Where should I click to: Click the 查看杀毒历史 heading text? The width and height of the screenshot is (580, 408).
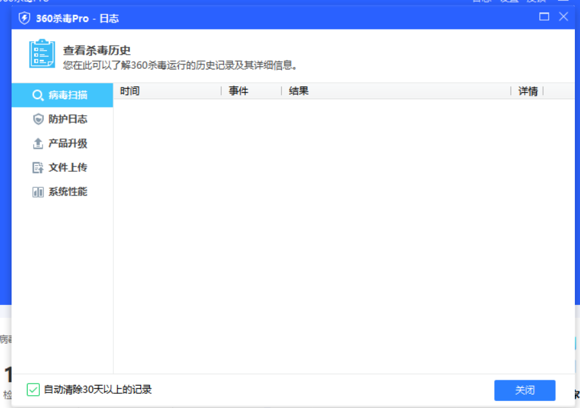click(97, 50)
